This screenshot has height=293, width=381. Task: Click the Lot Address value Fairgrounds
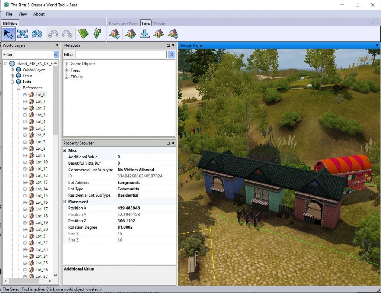128,183
